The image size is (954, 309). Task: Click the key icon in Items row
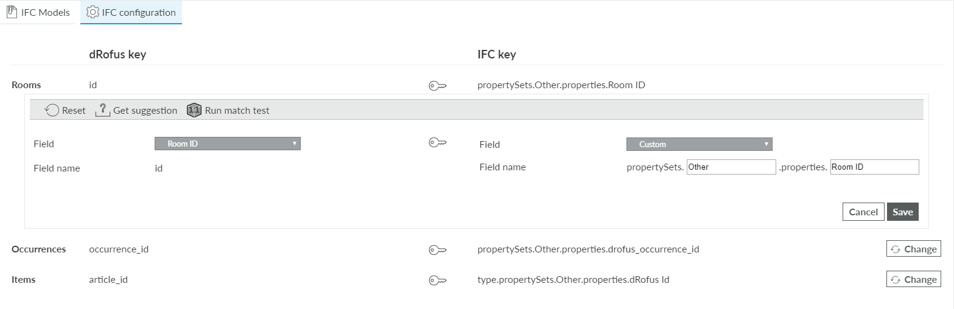click(x=438, y=280)
